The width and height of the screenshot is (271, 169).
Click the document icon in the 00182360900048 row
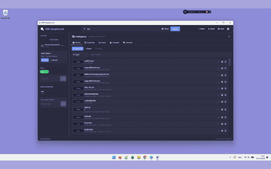pos(225,95)
